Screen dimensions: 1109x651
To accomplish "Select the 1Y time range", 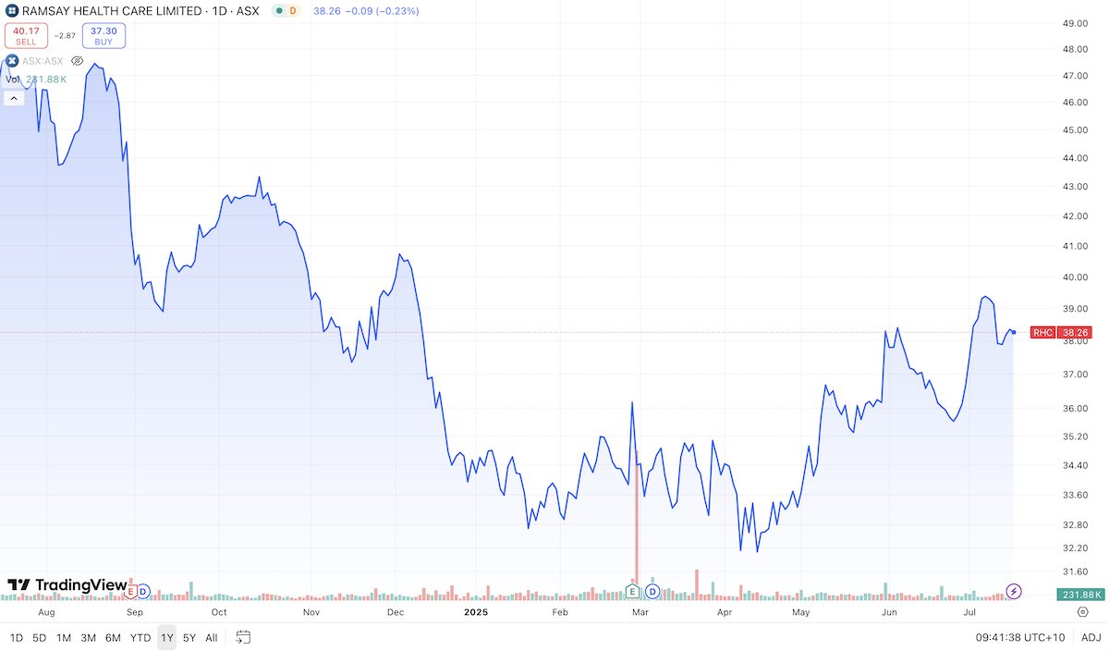I will pyautogui.click(x=166, y=637).
